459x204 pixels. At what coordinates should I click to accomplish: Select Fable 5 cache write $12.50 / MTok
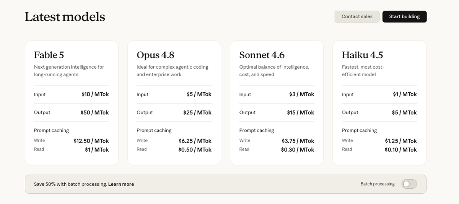tap(91, 141)
